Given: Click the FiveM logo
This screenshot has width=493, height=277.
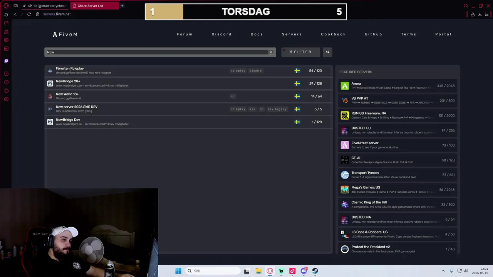Looking at the screenshot, I should (x=65, y=34).
